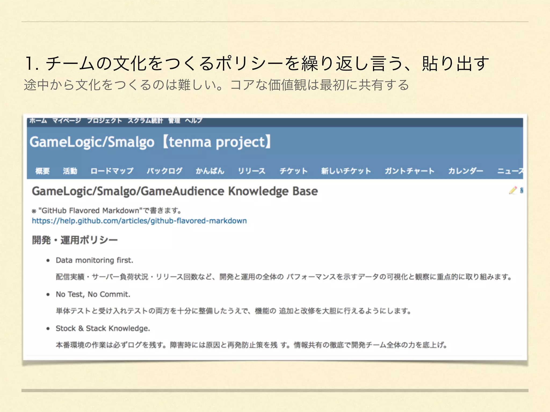The height and width of the screenshot is (412, 550).
Task: Click description starting 配信実績・サーバー負荷状況
Action: (x=284, y=277)
